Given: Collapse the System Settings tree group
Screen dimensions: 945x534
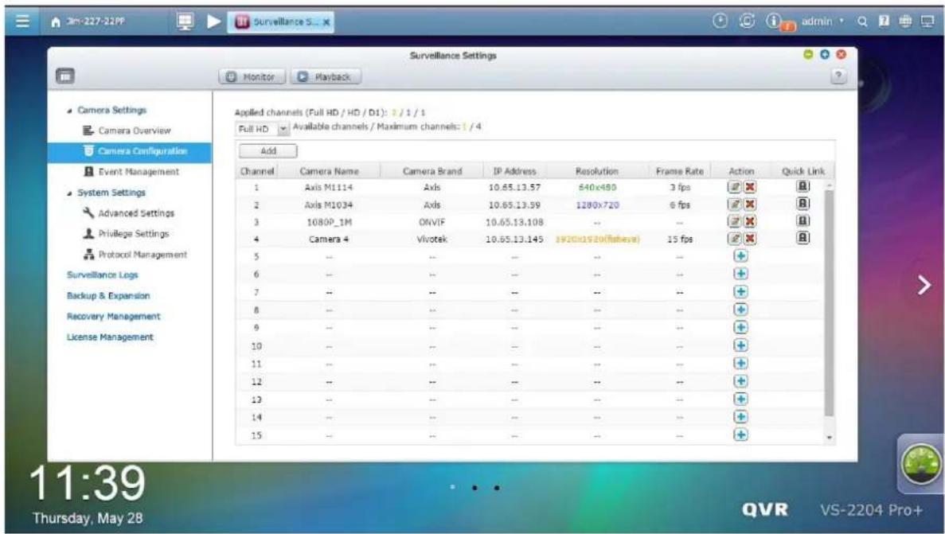Looking at the screenshot, I should 70,193.
